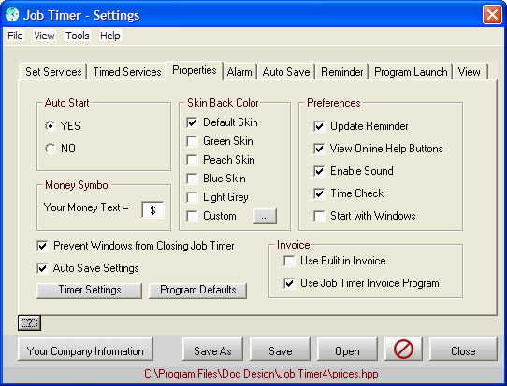This screenshot has height=386, width=507.
Task: Click the Job Timer clock icon in title bar
Action: [x=12, y=15]
